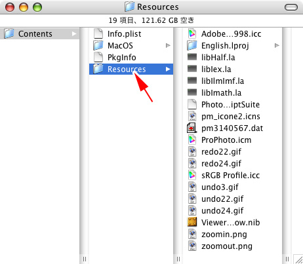Expand the Contents folder arrow
The image size is (303, 264).
(74, 34)
